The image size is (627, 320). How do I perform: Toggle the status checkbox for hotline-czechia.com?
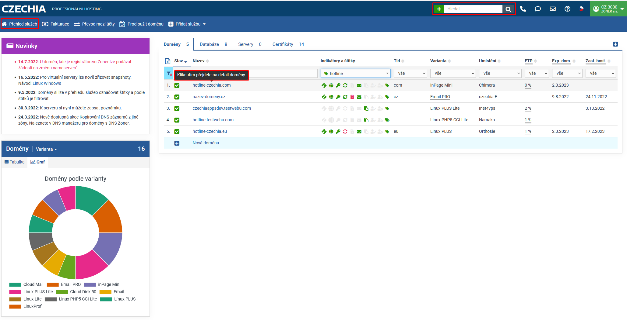(x=177, y=85)
